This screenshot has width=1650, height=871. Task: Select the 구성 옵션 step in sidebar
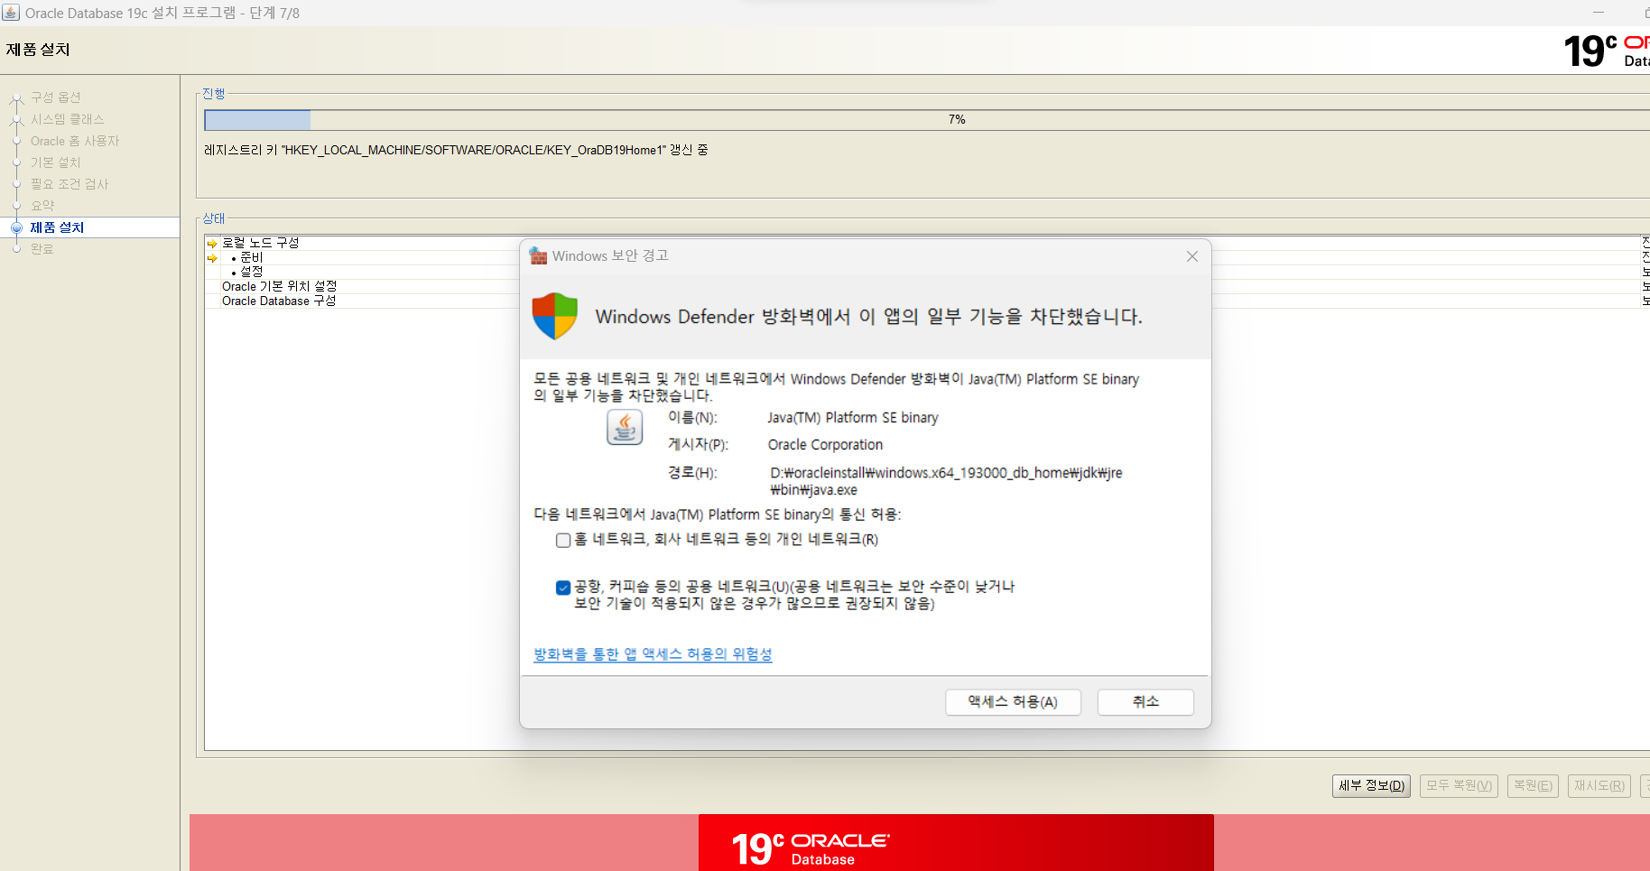coord(55,97)
